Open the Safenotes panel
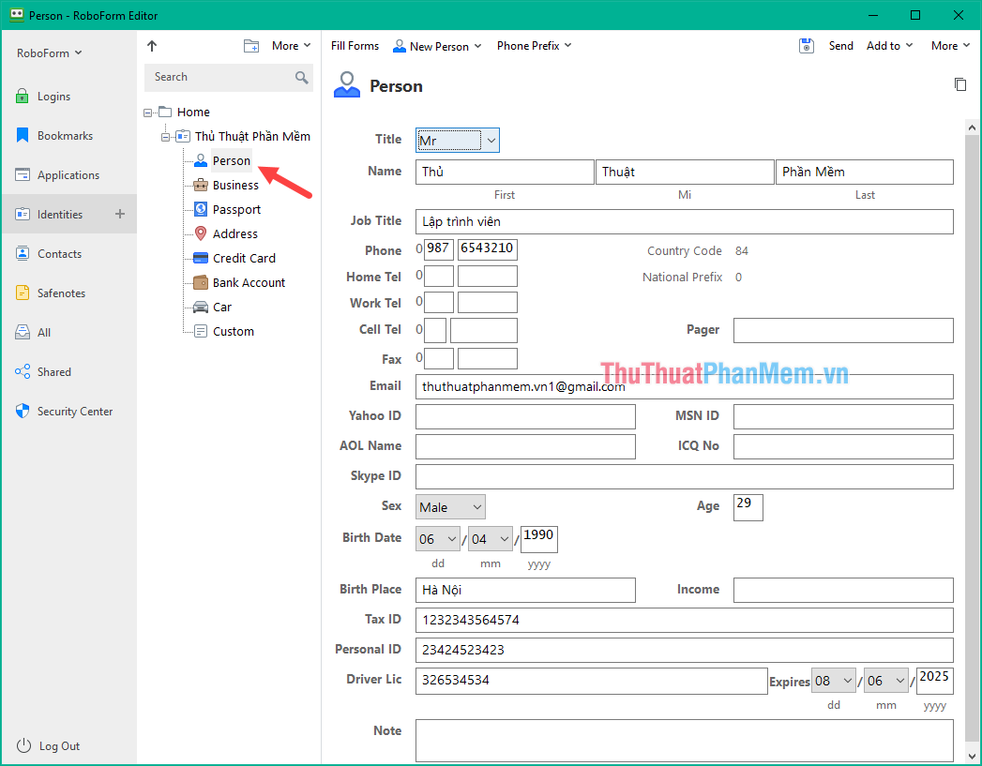The height and width of the screenshot is (766, 982). [62, 293]
